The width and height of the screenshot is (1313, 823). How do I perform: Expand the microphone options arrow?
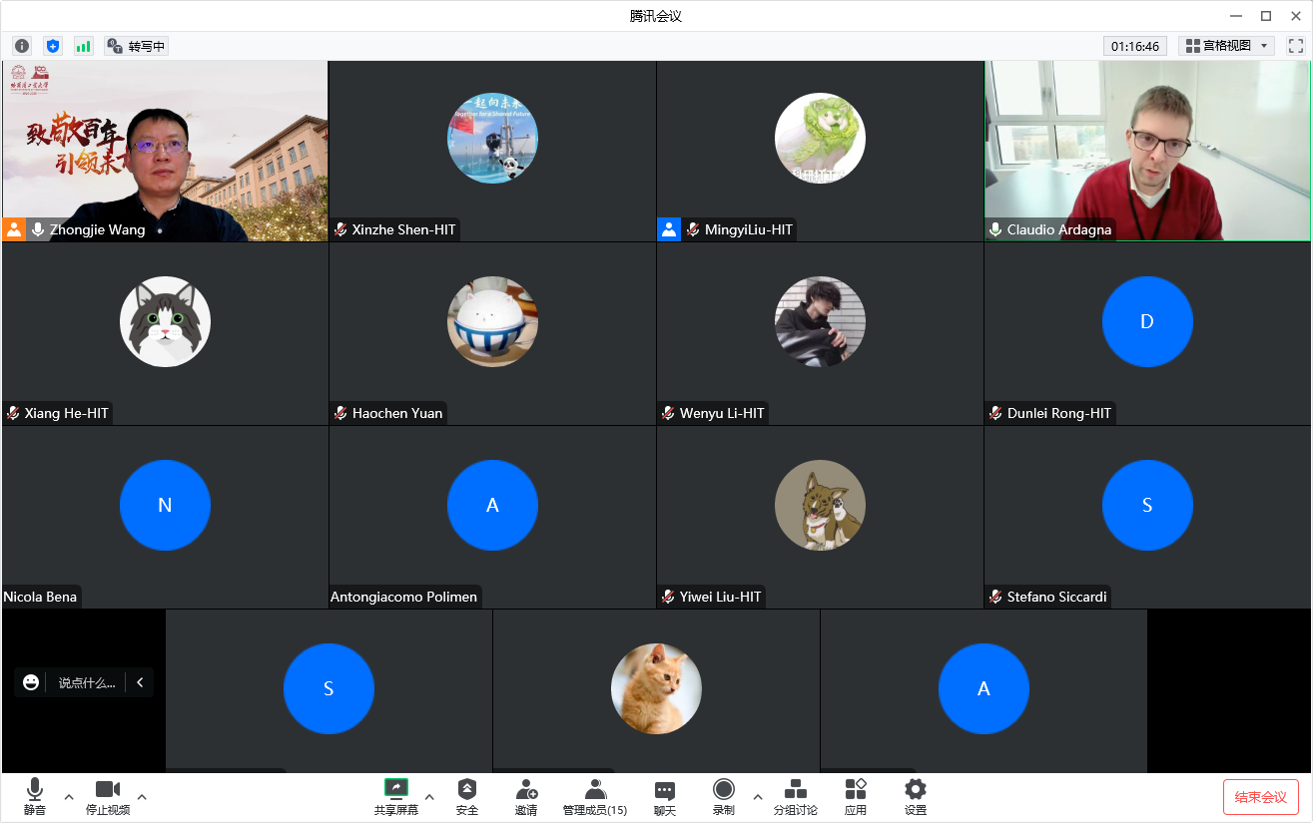pos(69,796)
